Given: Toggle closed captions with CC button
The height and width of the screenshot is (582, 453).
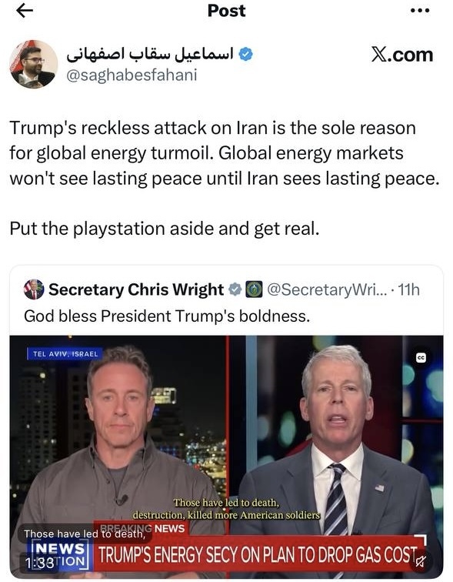Looking at the screenshot, I should tap(421, 358).
